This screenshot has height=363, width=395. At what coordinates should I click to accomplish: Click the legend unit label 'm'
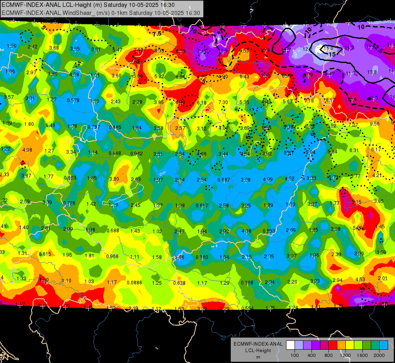tap(258, 357)
